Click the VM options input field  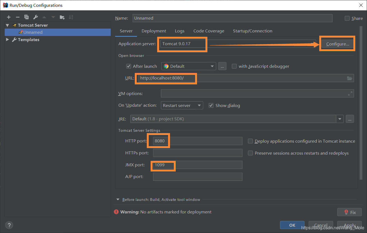click(x=257, y=93)
